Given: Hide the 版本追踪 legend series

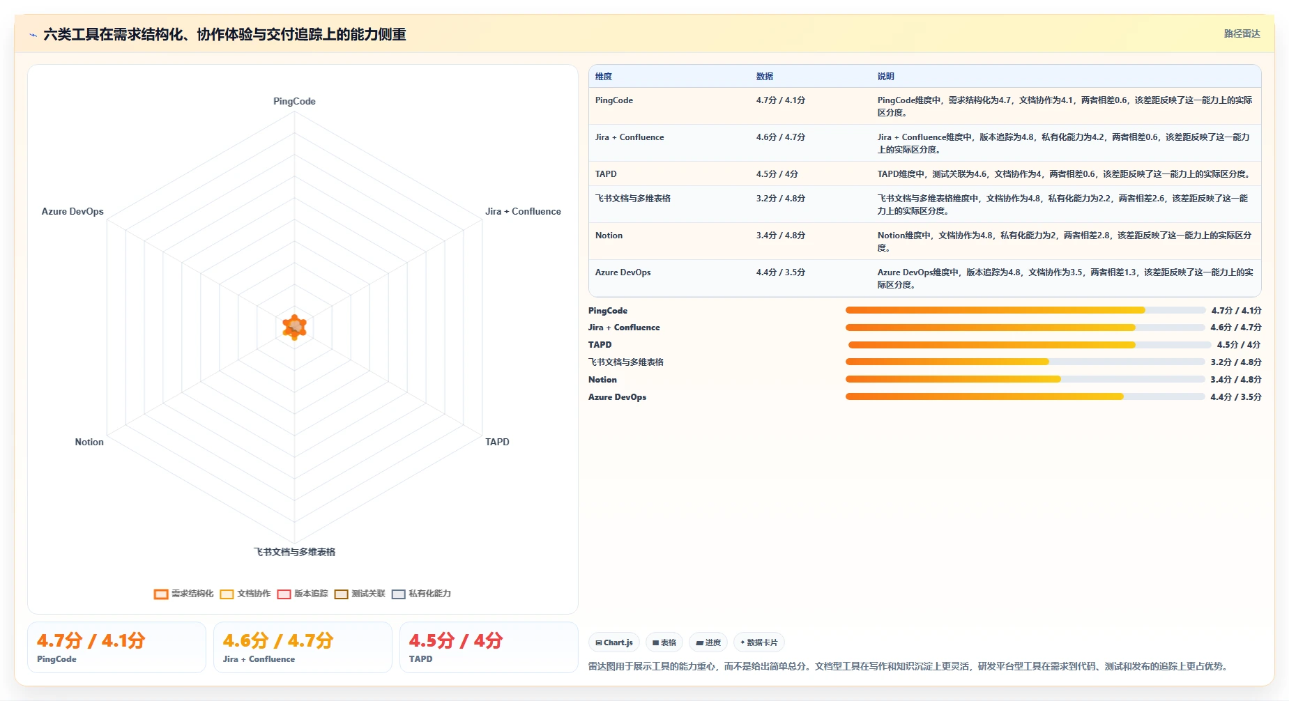Looking at the screenshot, I should coord(303,594).
